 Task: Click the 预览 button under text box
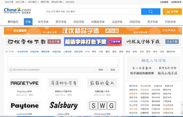[x=101, y=70]
